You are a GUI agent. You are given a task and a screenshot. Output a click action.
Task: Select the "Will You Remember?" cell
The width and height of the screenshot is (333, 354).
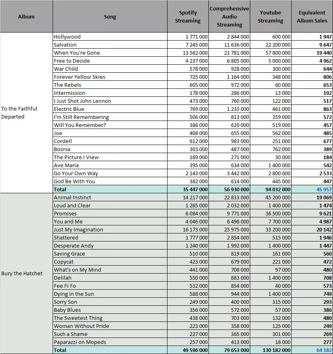110,125
